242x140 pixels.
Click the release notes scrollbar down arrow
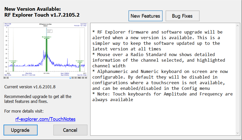pyautogui.click(x=237, y=133)
